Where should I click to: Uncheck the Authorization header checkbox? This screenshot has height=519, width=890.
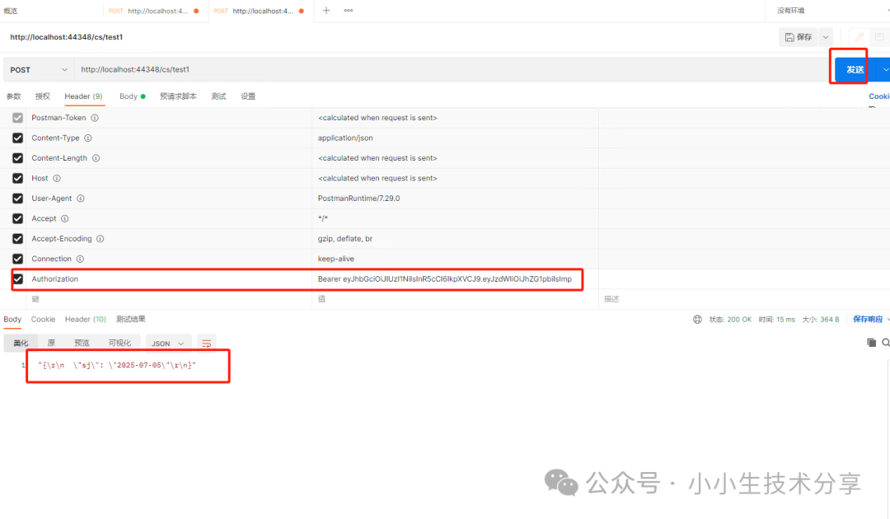coord(17,279)
